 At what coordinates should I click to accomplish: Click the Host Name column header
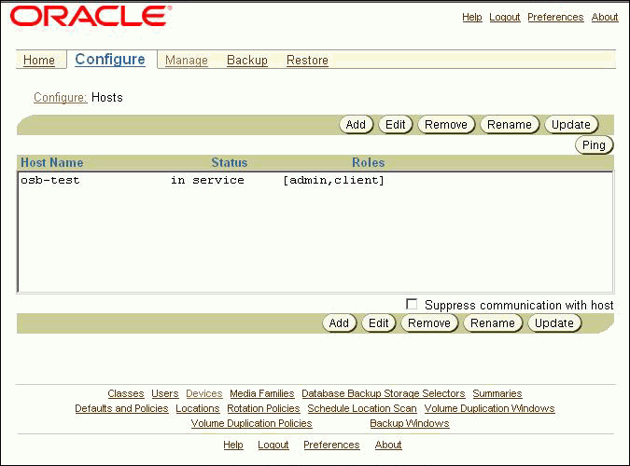point(52,162)
